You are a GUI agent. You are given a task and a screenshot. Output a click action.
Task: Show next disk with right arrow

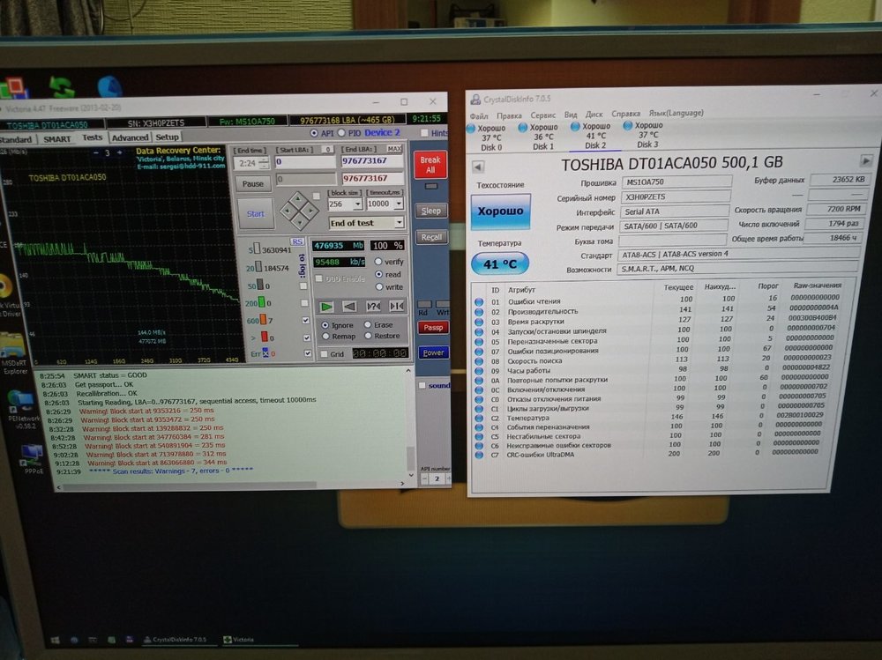point(866,161)
